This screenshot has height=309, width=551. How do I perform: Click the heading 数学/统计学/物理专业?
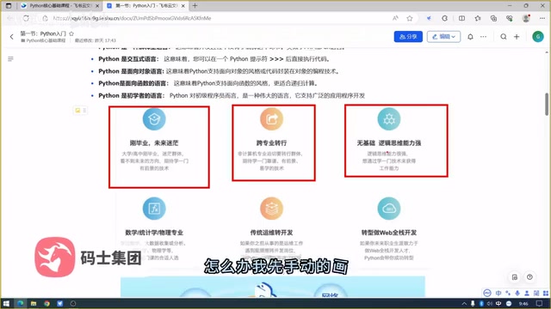(154, 233)
